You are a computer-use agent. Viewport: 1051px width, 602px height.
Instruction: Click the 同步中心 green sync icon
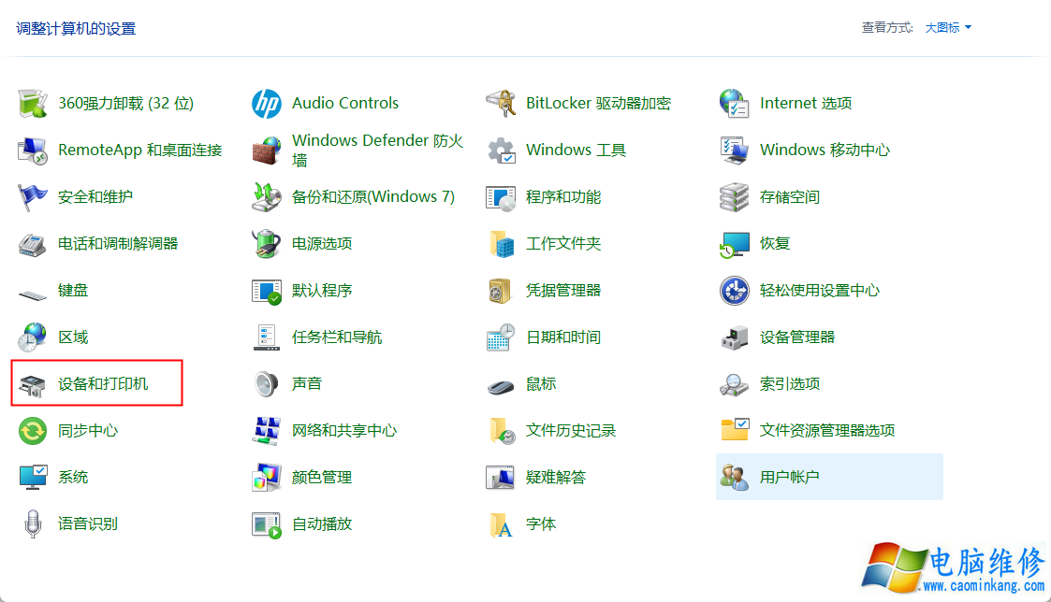[32, 431]
